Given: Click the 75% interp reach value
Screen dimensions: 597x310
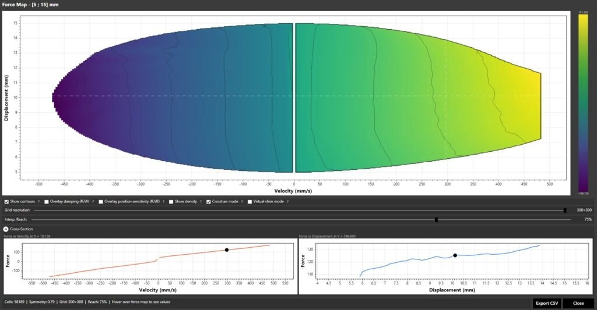Looking at the screenshot, I should pos(588,220).
